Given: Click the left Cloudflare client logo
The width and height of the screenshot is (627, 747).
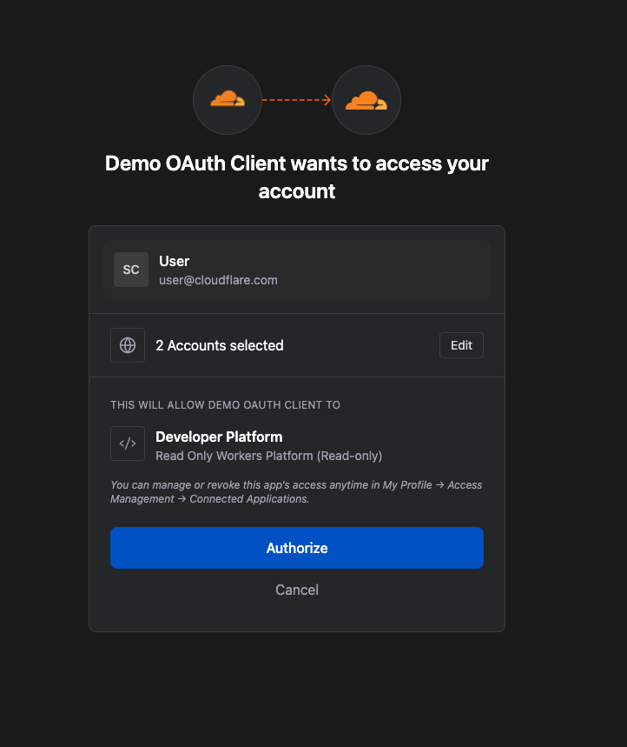Looking at the screenshot, I should (228, 100).
